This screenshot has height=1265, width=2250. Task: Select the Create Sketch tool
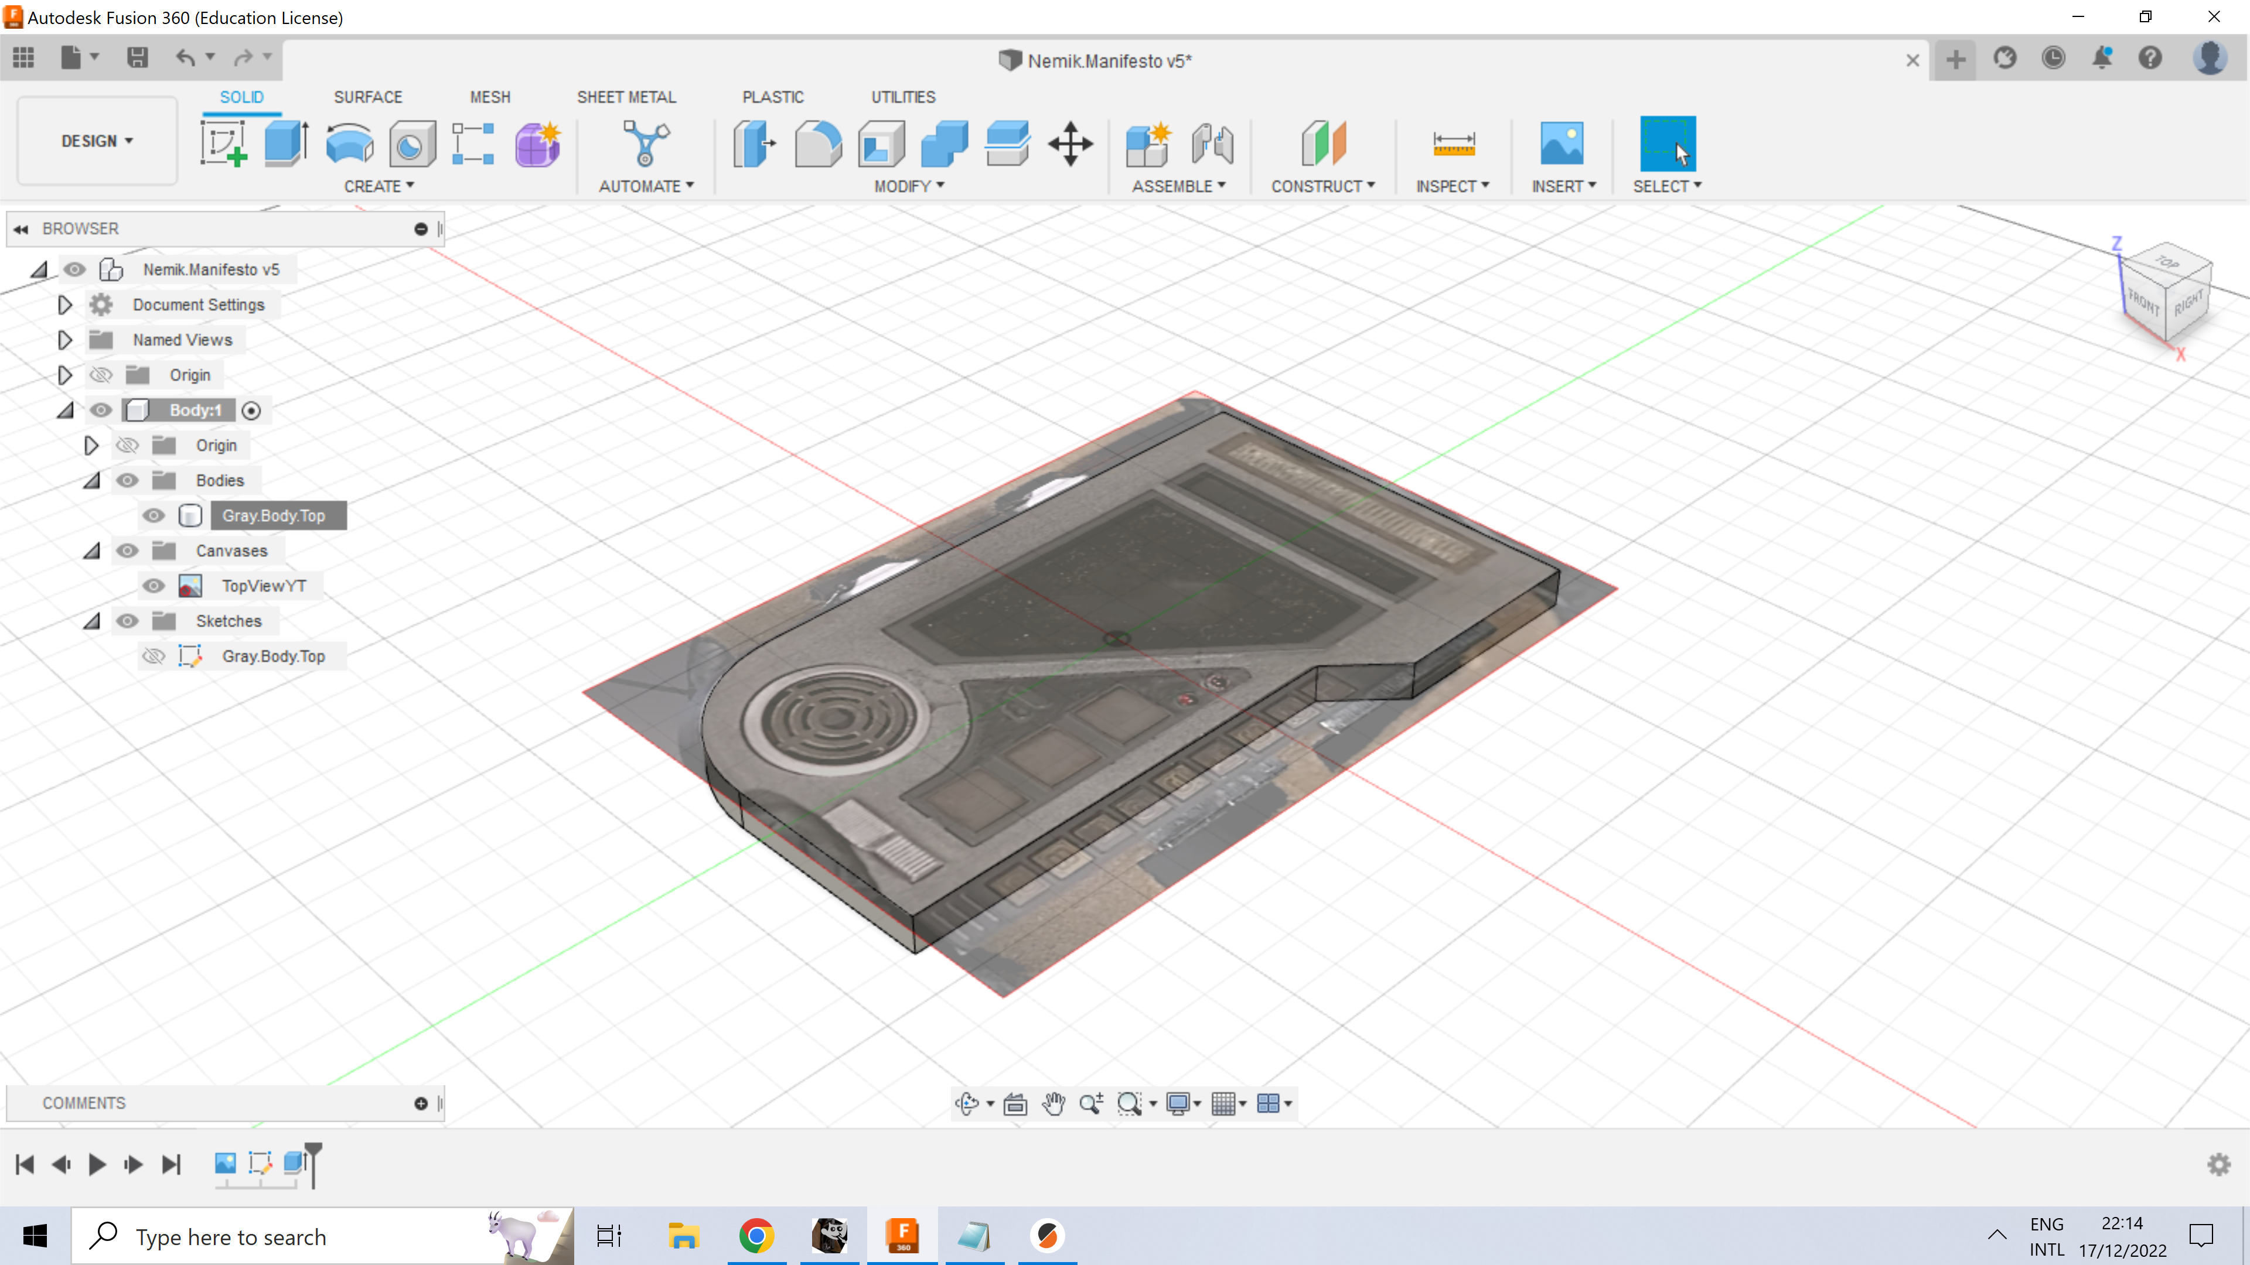(x=224, y=143)
